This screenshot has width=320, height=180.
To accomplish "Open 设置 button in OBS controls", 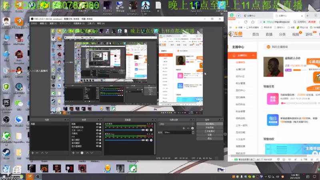I will (x=210, y=135).
